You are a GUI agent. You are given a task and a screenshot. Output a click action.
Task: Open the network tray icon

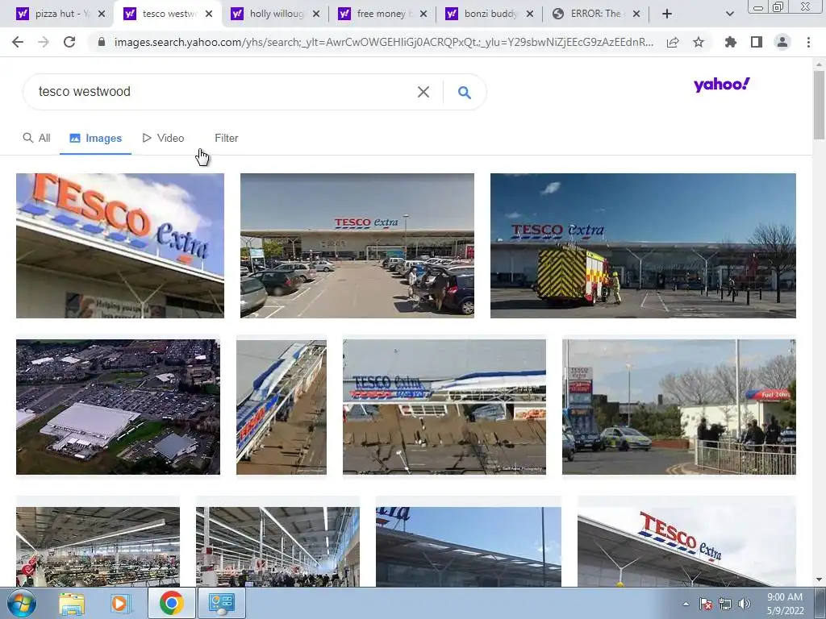point(725,604)
